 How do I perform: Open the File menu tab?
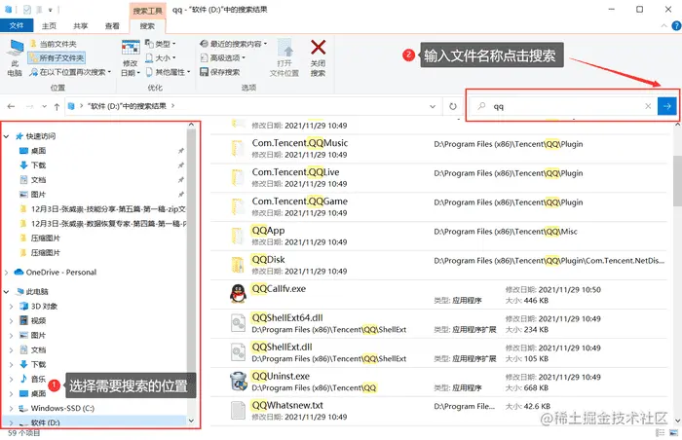coord(17,25)
